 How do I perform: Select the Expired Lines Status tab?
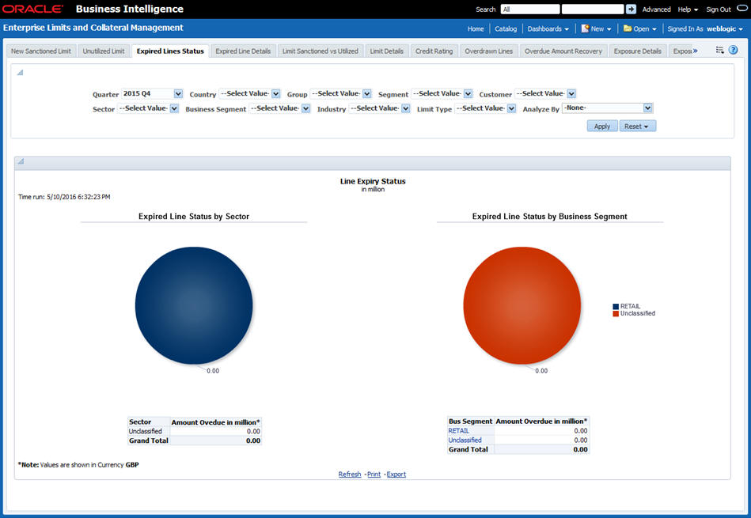pyautogui.click(x=170, y=51)
